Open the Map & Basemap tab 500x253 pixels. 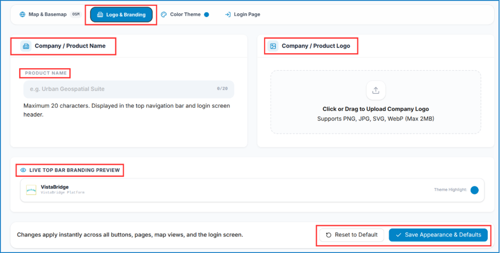click(51, 14)
